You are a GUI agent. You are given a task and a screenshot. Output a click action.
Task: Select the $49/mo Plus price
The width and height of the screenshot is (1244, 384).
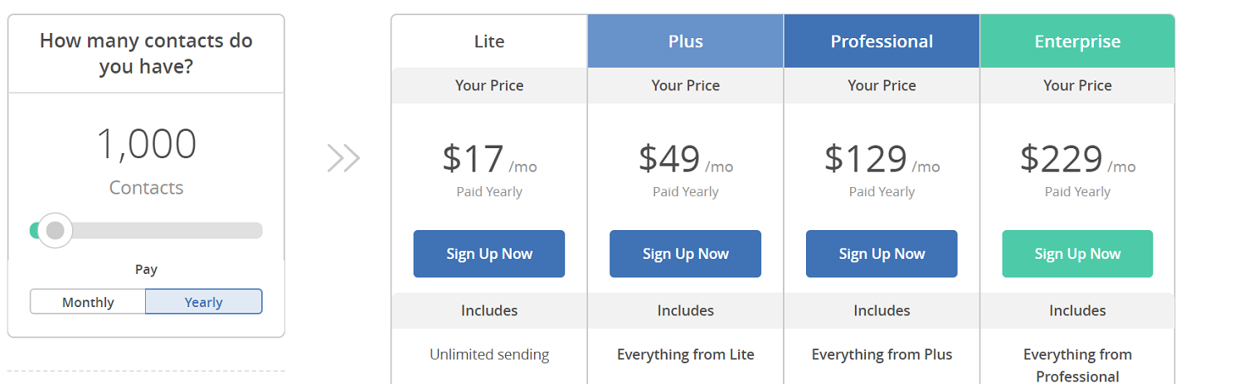coord(686,159)
